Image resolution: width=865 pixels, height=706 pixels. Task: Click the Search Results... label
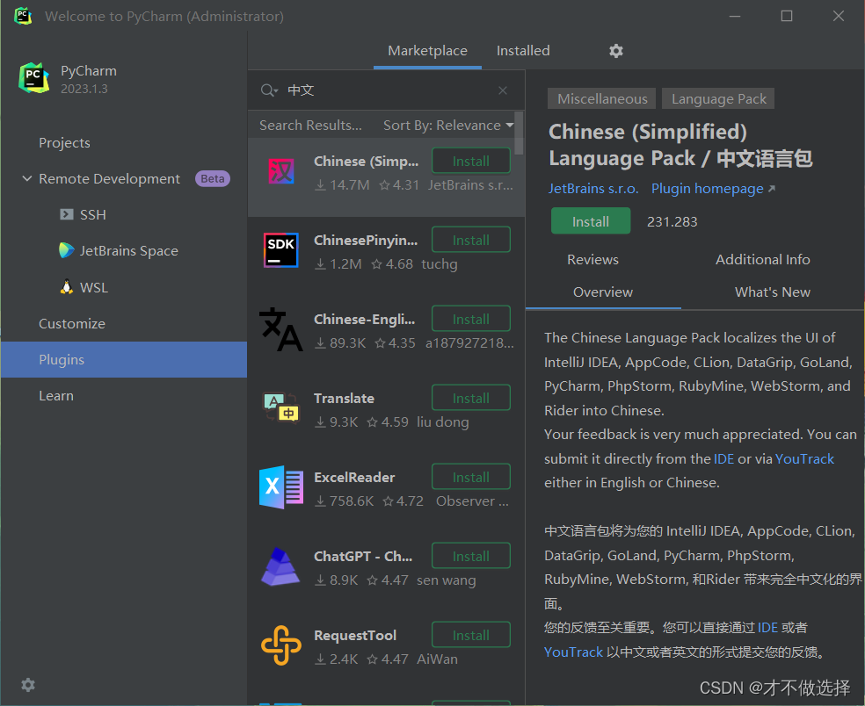310,126
